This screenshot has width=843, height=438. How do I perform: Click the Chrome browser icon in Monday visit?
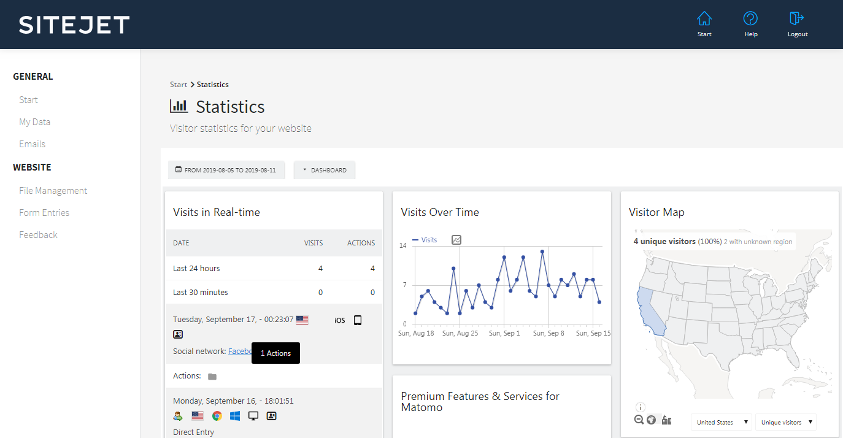(x=217, y=416)
